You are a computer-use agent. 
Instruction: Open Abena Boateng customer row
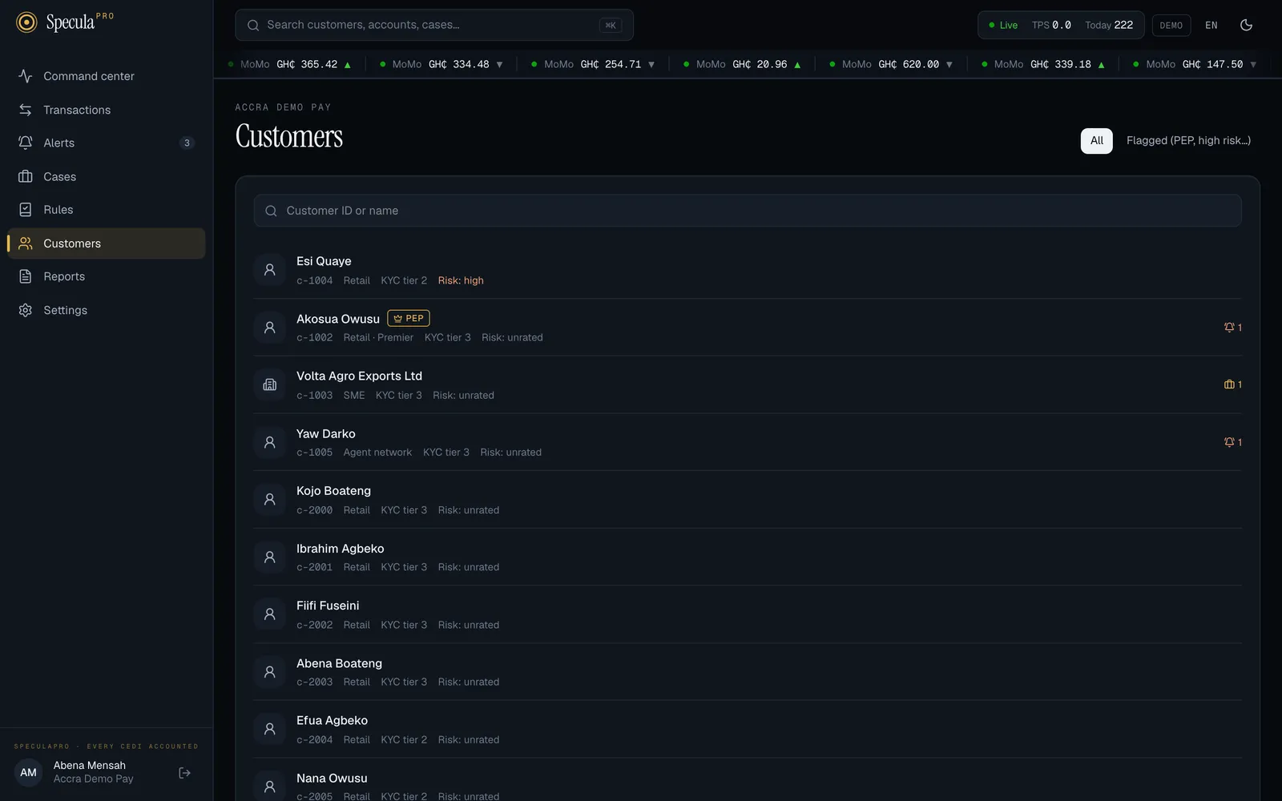click(x=748, y=671)
